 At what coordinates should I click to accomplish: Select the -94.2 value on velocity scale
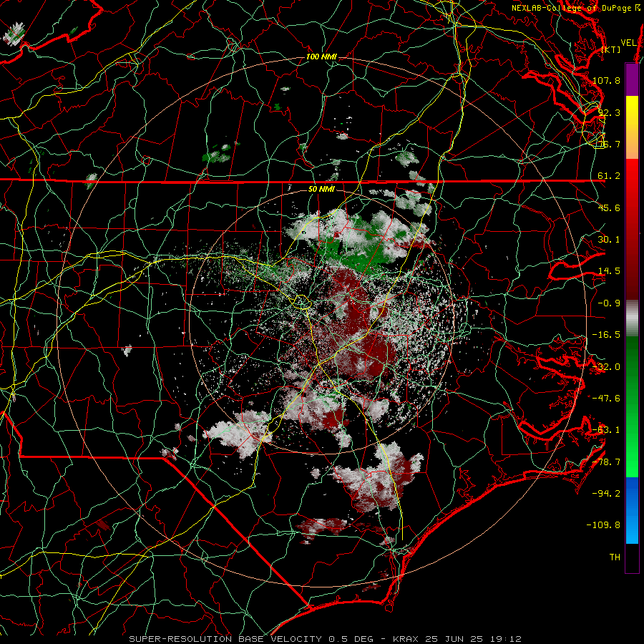[x=606, y=494]
